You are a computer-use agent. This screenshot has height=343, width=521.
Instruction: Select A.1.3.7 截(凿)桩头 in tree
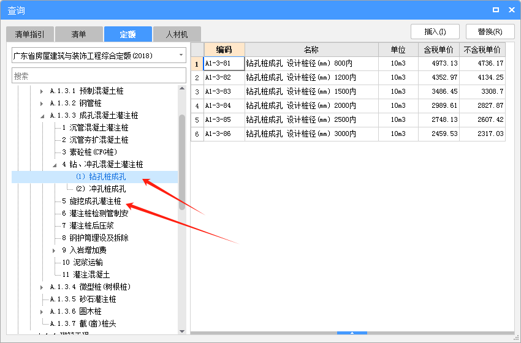pyautogui.click(x=83, y=324)
